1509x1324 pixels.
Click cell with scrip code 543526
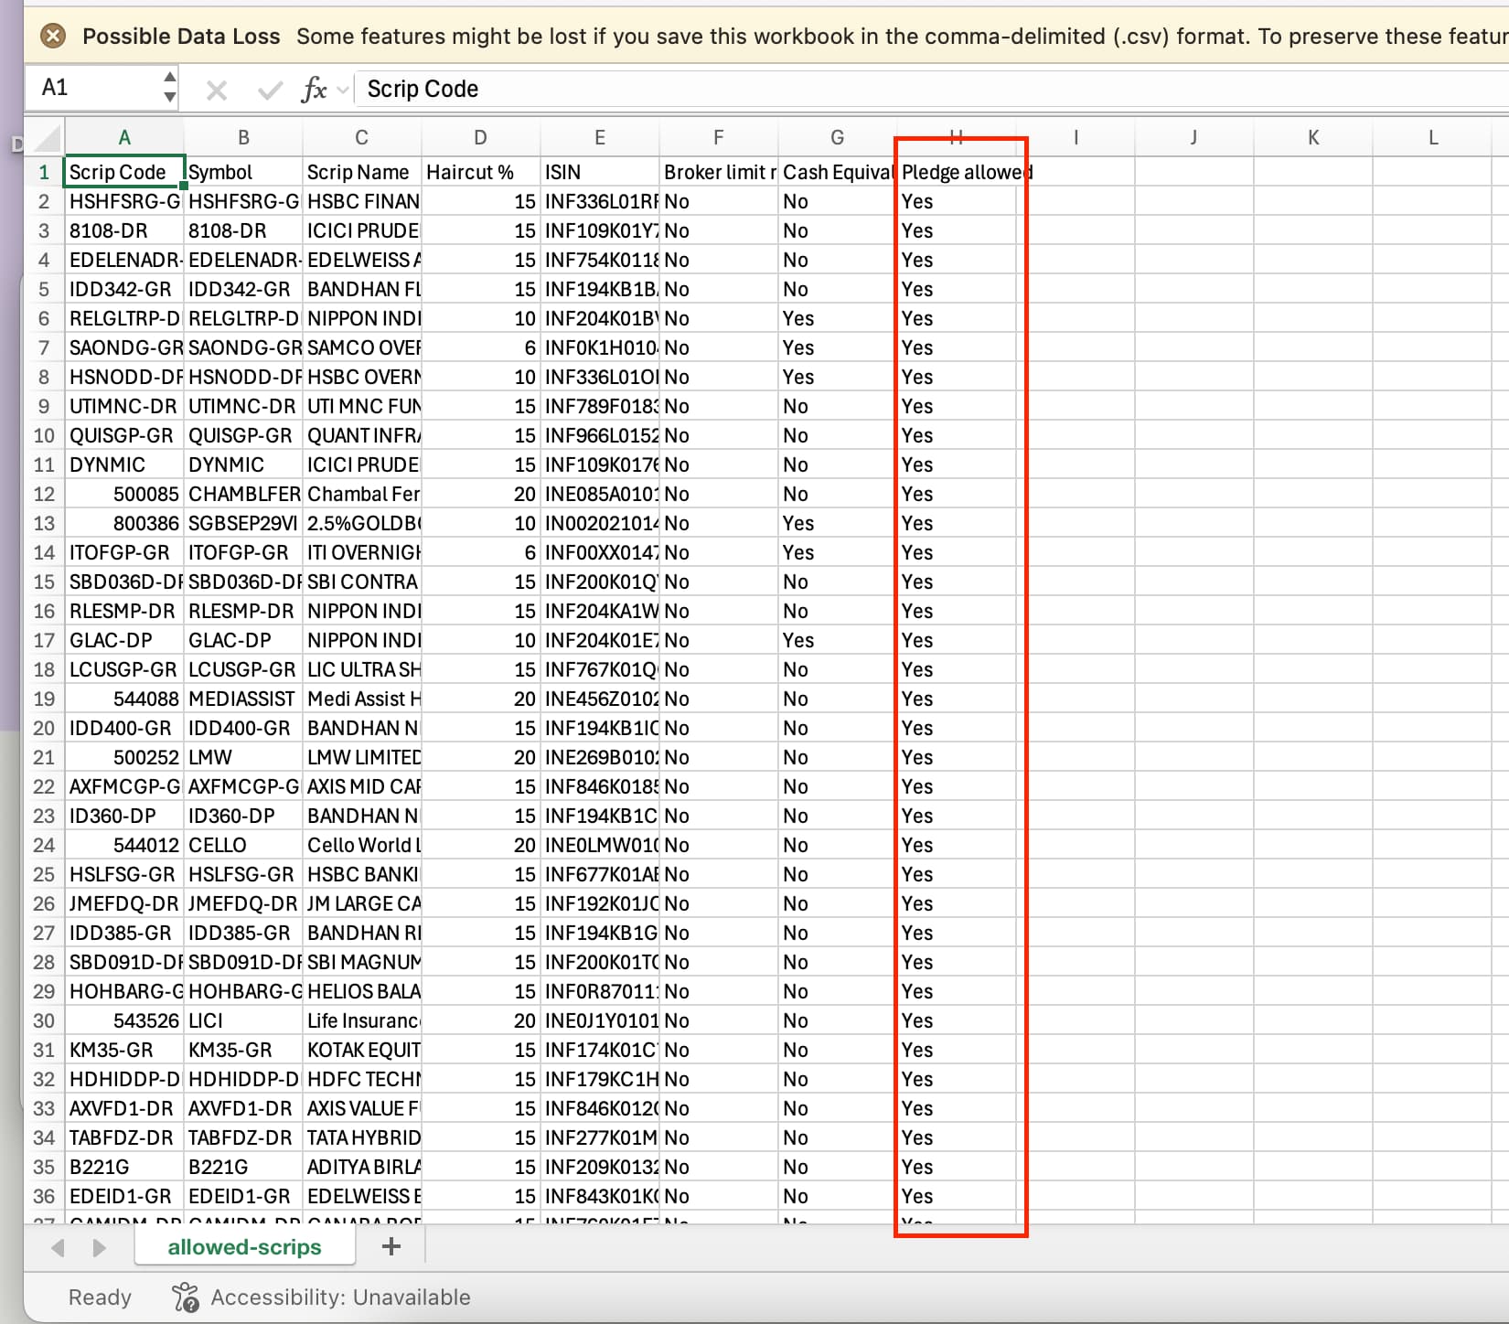pyautogui.click(x=124, y=1020)
